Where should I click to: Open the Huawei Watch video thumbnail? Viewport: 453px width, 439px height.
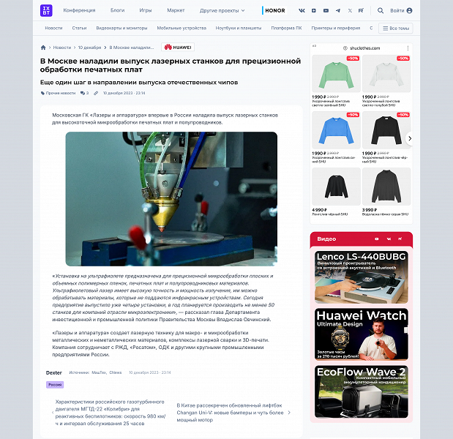[x=361, y=333]
